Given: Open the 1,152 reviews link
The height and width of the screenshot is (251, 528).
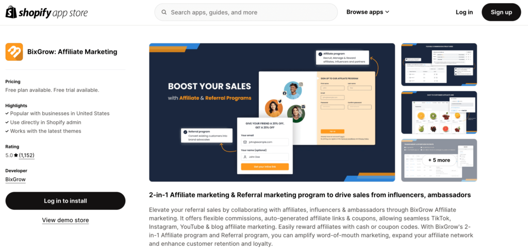Looking at the screenshot, I should click(x=27, y=156).
